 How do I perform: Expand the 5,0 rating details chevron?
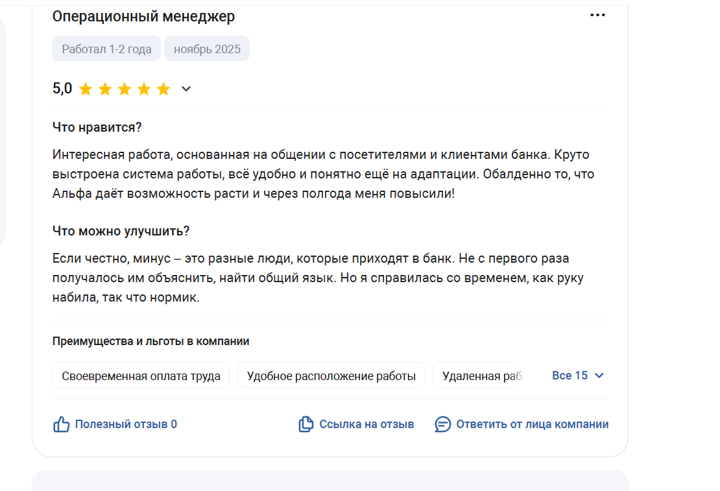click(186, 89)
